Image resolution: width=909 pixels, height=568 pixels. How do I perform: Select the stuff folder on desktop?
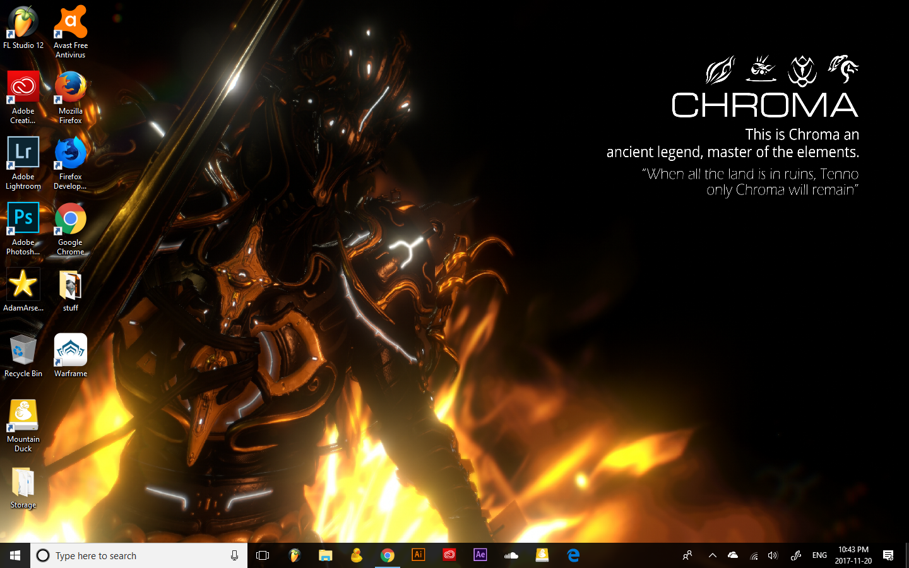click(x=71, y=290)
